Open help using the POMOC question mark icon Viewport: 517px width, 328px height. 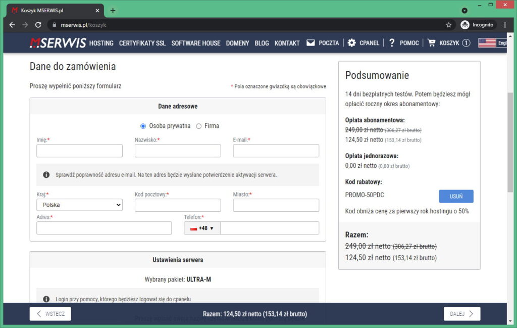coord(392,43)
